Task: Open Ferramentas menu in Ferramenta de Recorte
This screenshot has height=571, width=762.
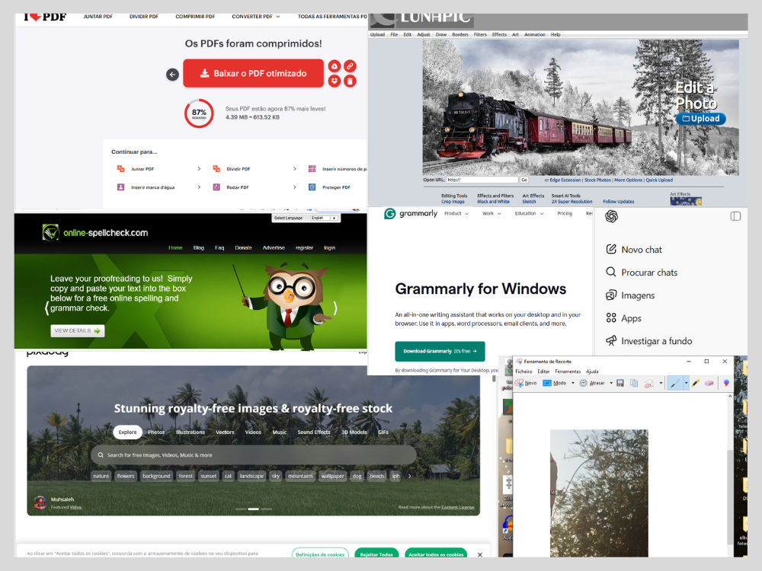Action: [x=568, y=372]
